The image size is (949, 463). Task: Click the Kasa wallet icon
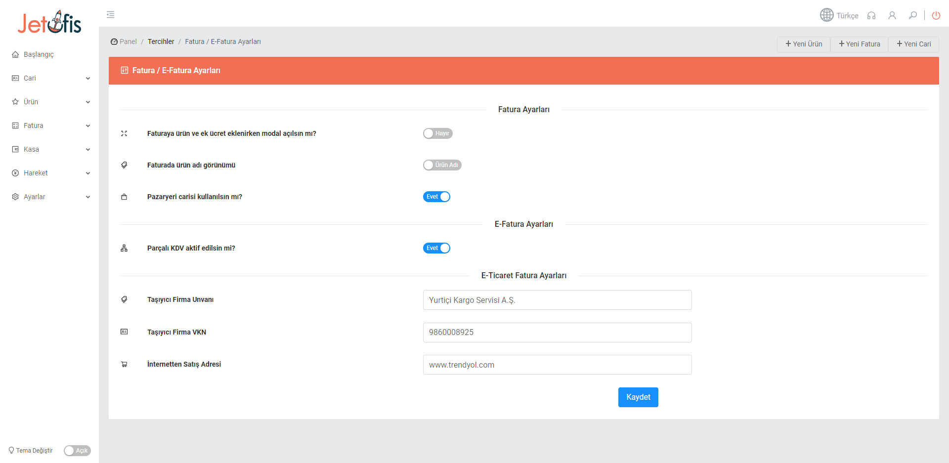15,149
